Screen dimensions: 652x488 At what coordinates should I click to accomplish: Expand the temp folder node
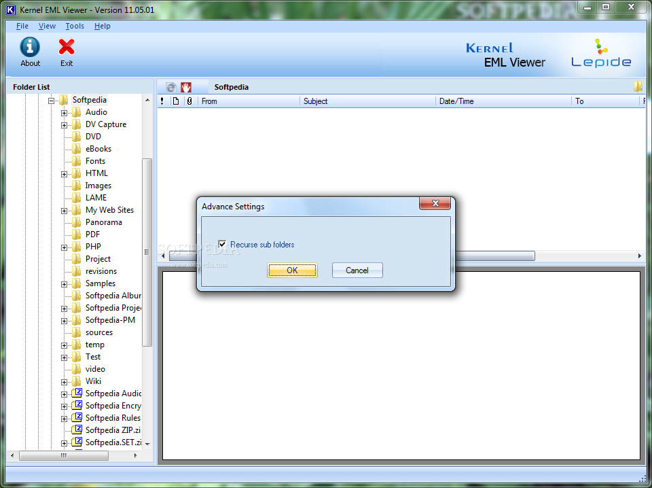(64, 345)
